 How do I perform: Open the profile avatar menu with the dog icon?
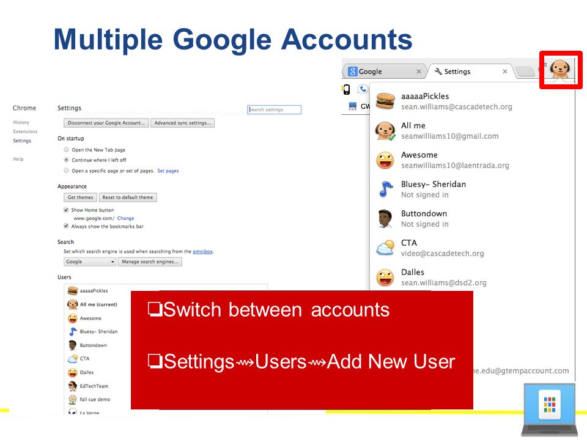coord(559,69)
